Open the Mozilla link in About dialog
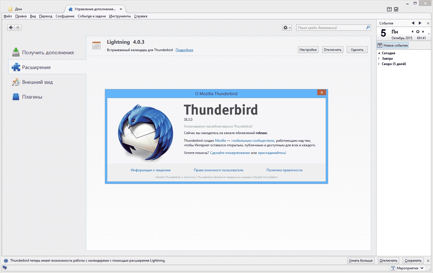The image size is (433, 273). pyautogui.click(x=220, y=141)
